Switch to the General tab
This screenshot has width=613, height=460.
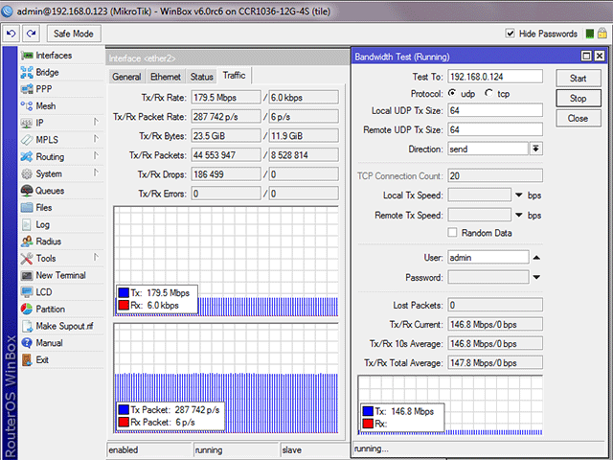tap(126, 77)
